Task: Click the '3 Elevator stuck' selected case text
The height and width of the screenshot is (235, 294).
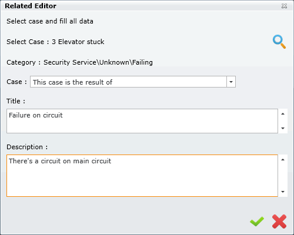Action: (78, 42)
